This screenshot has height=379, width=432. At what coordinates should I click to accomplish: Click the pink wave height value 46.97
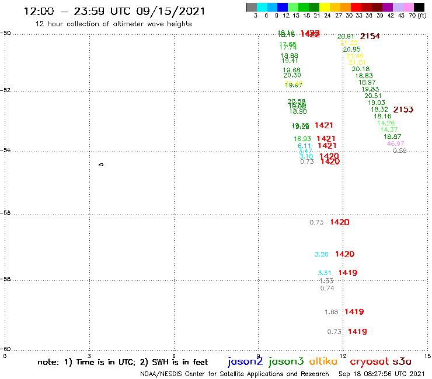tap(395, 143)
